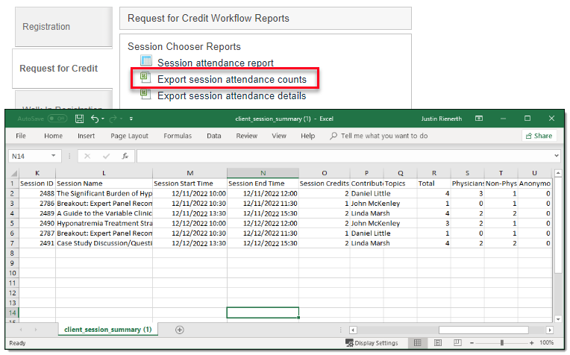
Task: Open Ribbon Display Options icon
Action: click(x=479, y=119)
